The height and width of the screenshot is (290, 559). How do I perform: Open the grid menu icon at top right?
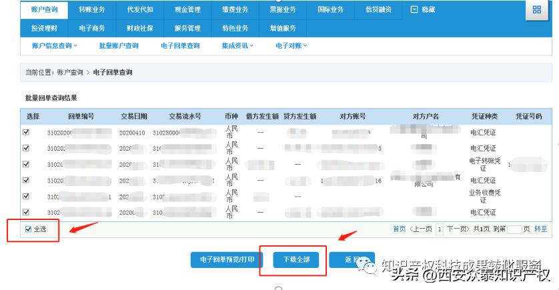tap(536, 9)
